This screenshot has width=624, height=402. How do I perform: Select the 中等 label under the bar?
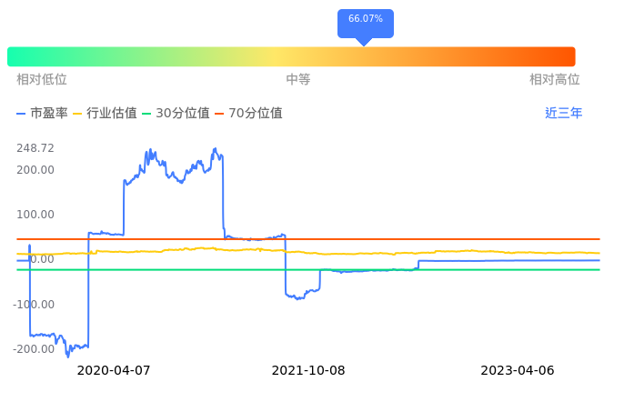(298, 80)
